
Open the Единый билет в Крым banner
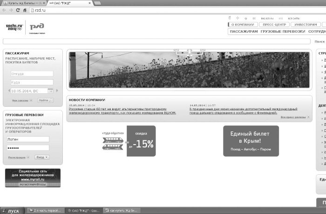pyautogui.click(x=251, y=141)
